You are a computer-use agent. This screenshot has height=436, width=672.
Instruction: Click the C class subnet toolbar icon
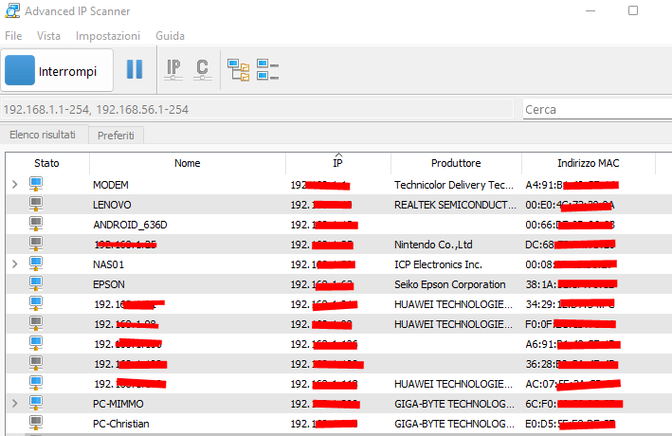point(202,69)
